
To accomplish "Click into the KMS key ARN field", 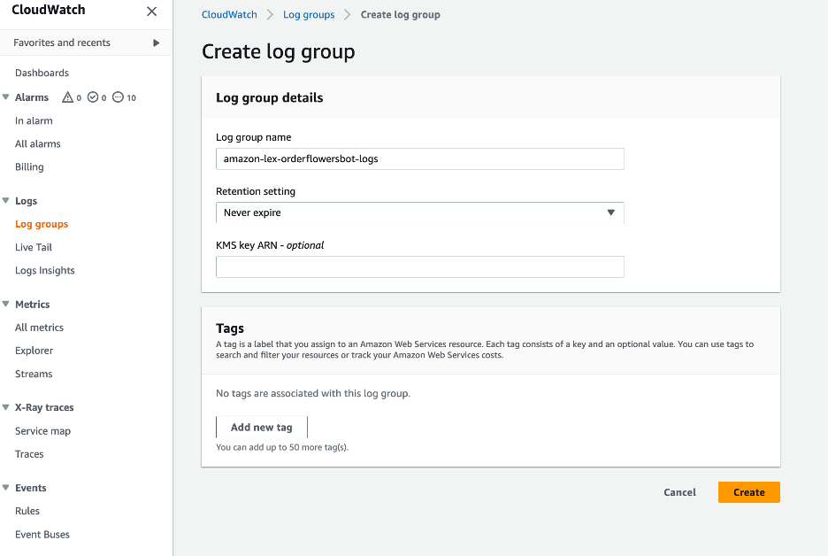I will [419, 266].
